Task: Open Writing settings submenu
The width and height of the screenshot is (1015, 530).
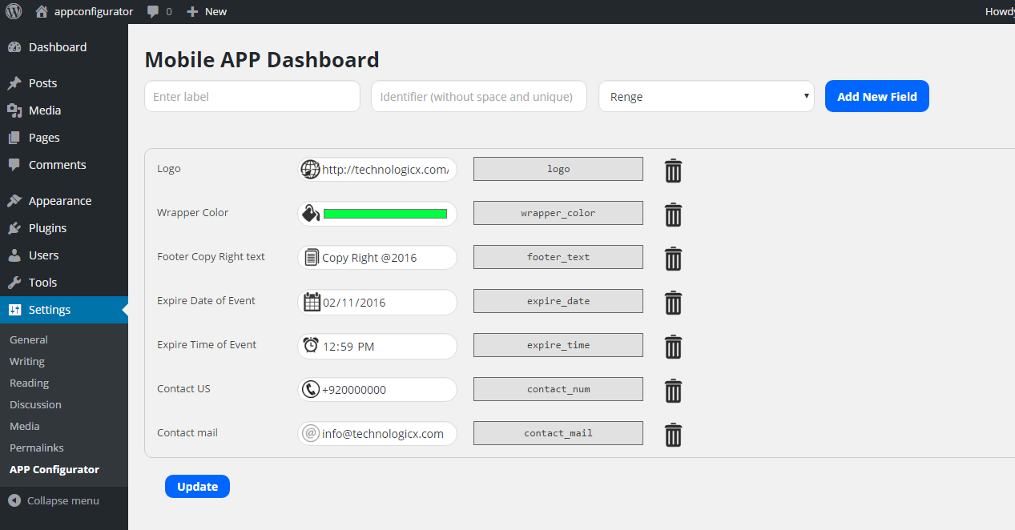Action: coord(27,361)
